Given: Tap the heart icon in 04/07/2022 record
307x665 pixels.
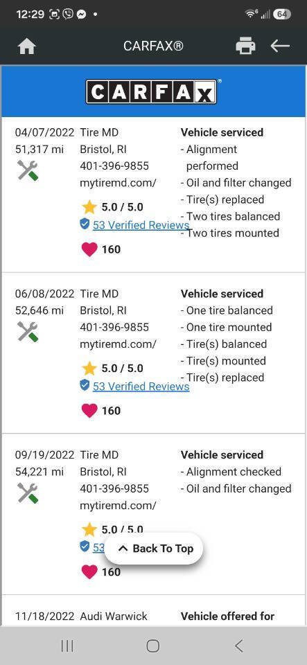Looking at the screenshot, I should [89, 249].
